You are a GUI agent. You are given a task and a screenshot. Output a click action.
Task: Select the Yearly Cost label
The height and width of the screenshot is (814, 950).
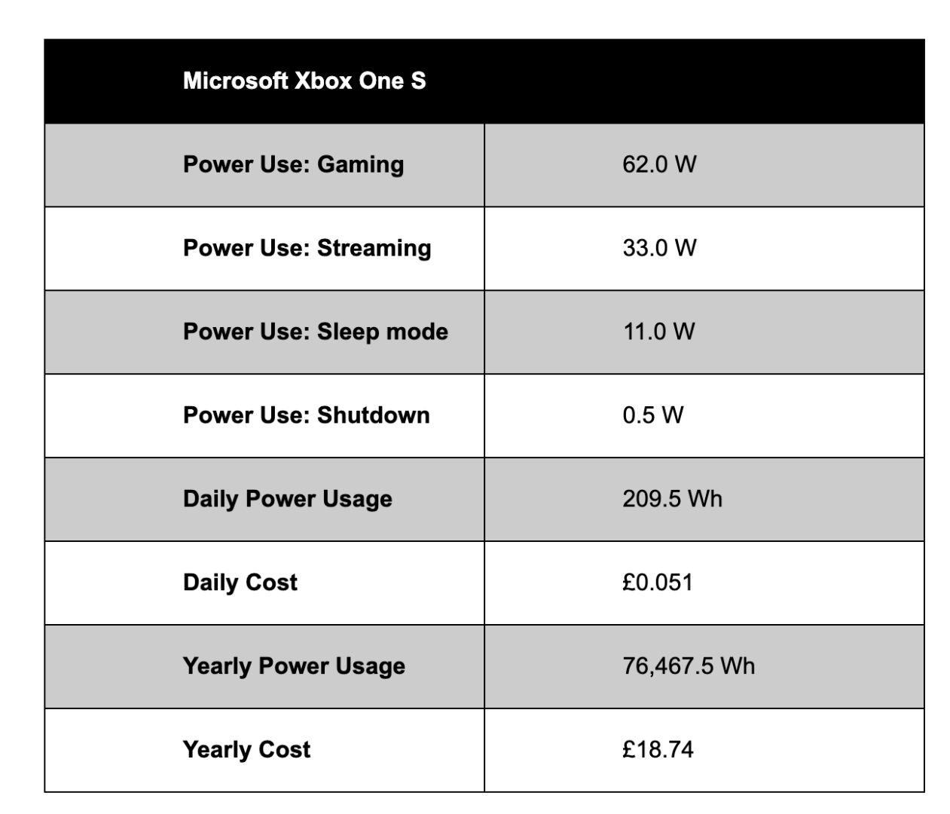[x=246, y=750]
